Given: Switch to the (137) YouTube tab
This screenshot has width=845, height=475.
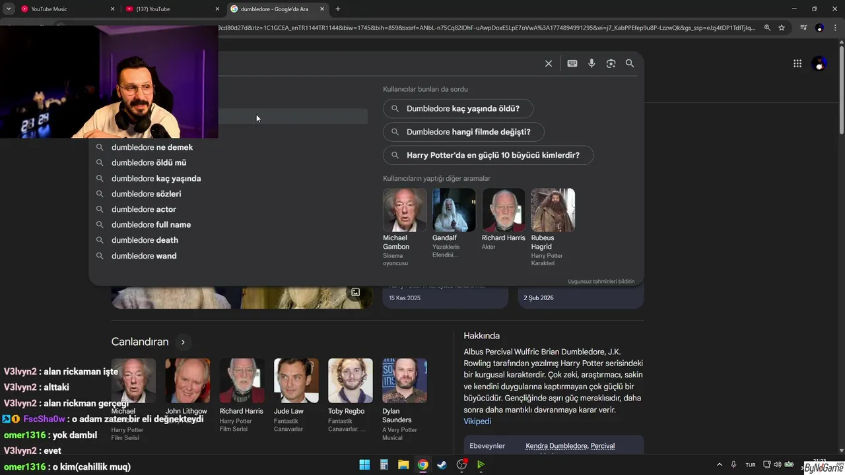Looking at the screenshot, I should point(172,9).
